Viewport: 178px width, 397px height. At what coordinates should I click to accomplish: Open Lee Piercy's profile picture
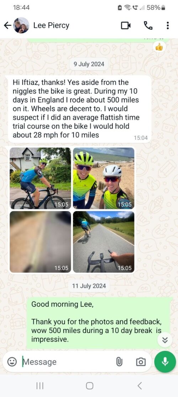[x=21, y=25]
